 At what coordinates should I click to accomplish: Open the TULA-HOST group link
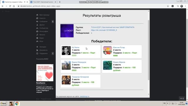point(113,27)
